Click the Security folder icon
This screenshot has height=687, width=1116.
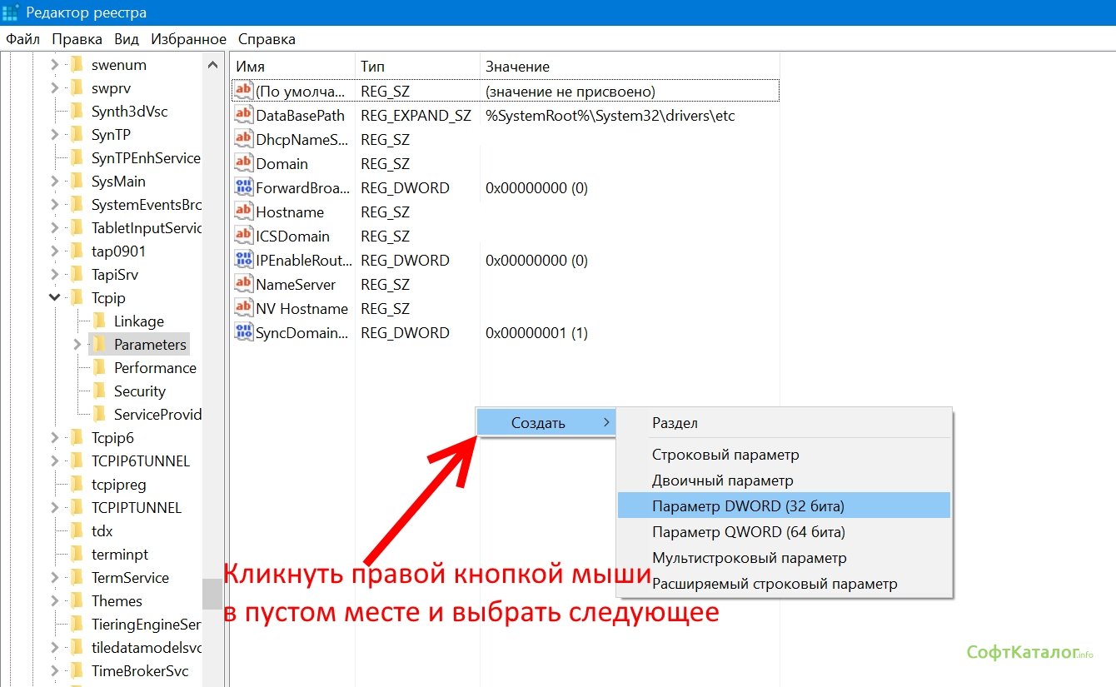pos(99,391)
